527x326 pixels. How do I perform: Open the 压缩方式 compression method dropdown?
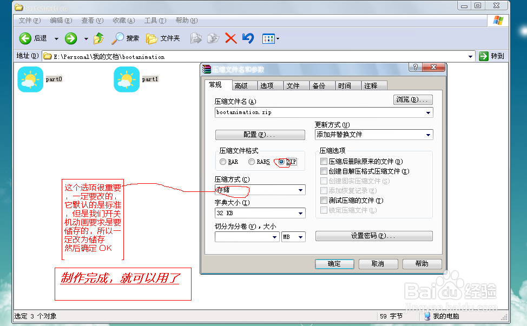coord(301,190)
